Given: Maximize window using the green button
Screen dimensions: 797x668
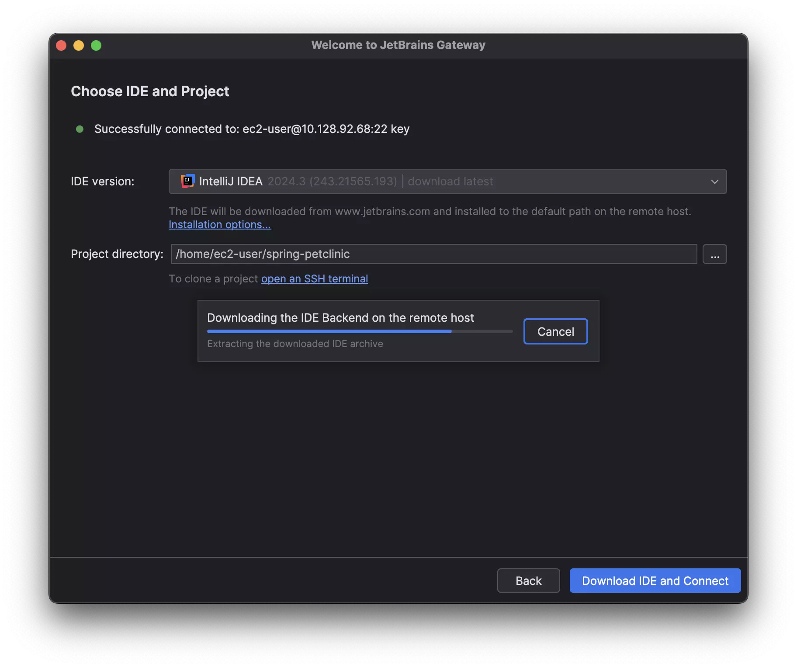Looking at the screenshot, I should [x=96, y=45].
